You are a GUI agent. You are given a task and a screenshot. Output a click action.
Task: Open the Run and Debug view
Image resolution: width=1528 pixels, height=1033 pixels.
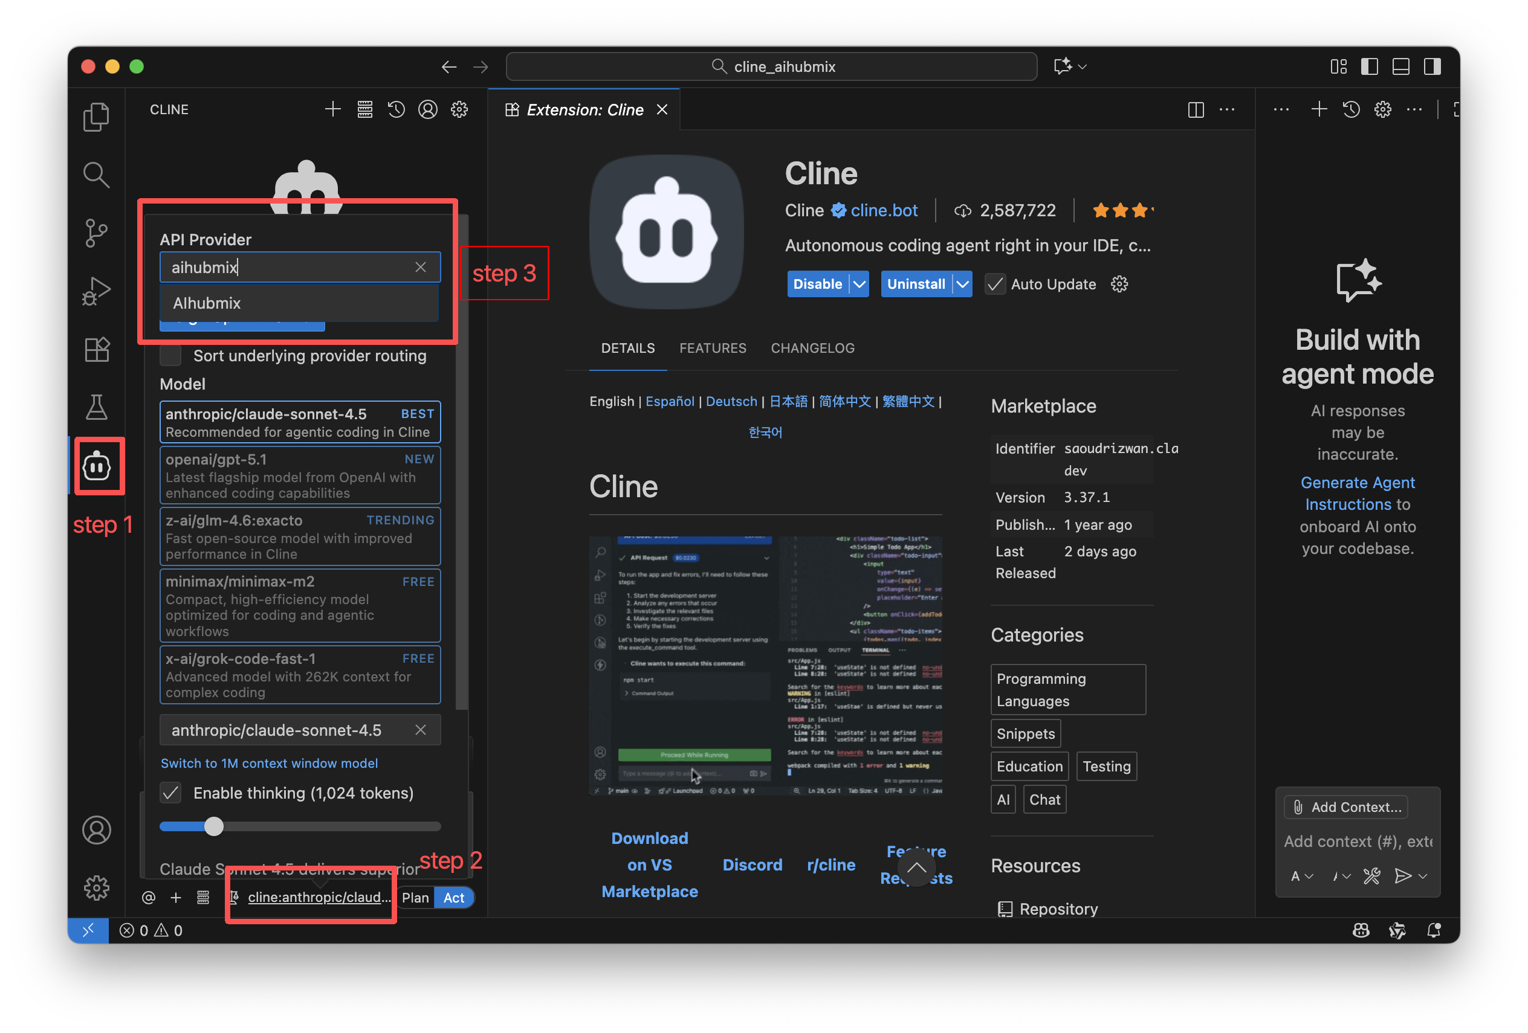[x=97, y=291]
